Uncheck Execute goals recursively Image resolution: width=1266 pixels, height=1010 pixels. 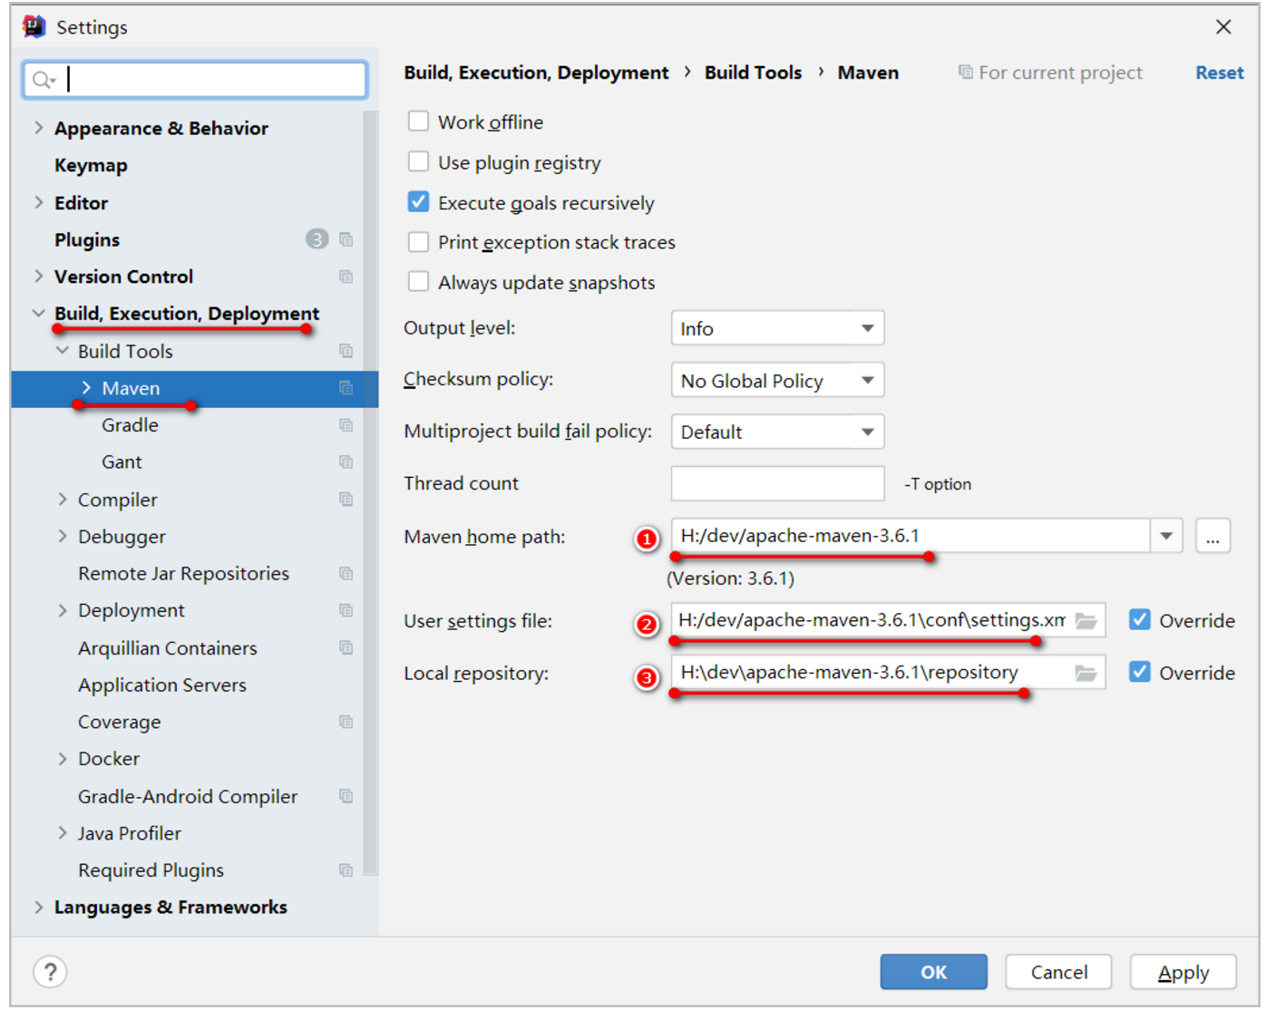[x=418, y=202]
